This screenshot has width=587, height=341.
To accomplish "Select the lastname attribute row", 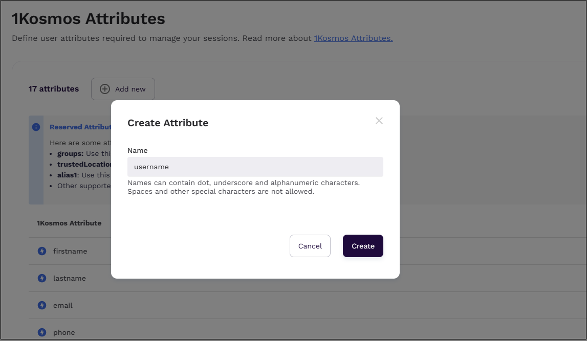I will click(70, 278).
